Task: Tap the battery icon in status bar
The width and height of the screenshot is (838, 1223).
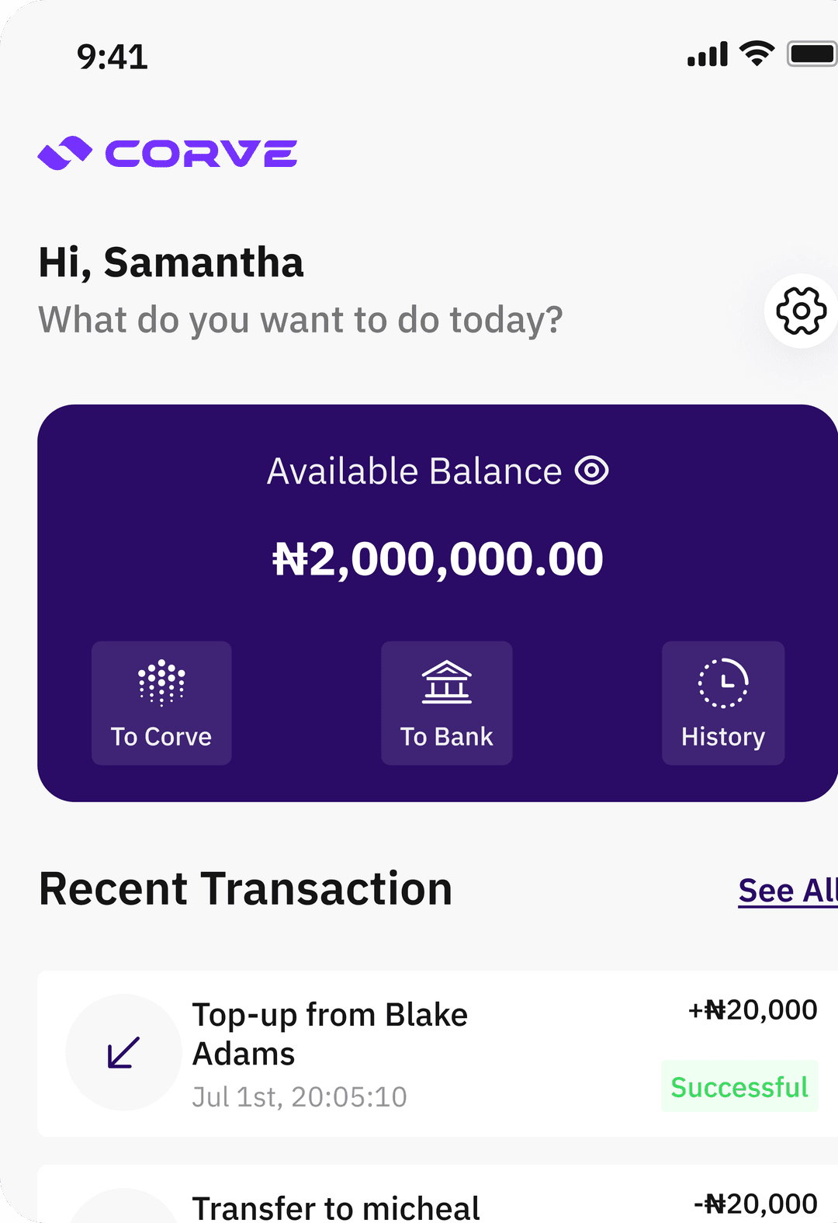Action: click(x=812, y=54)
